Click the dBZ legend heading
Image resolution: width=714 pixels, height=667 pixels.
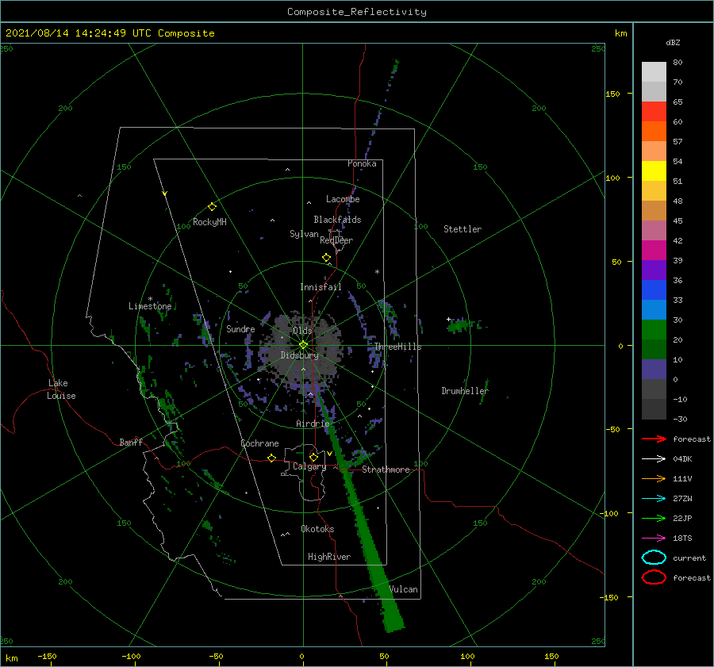(x=673, y=42)
